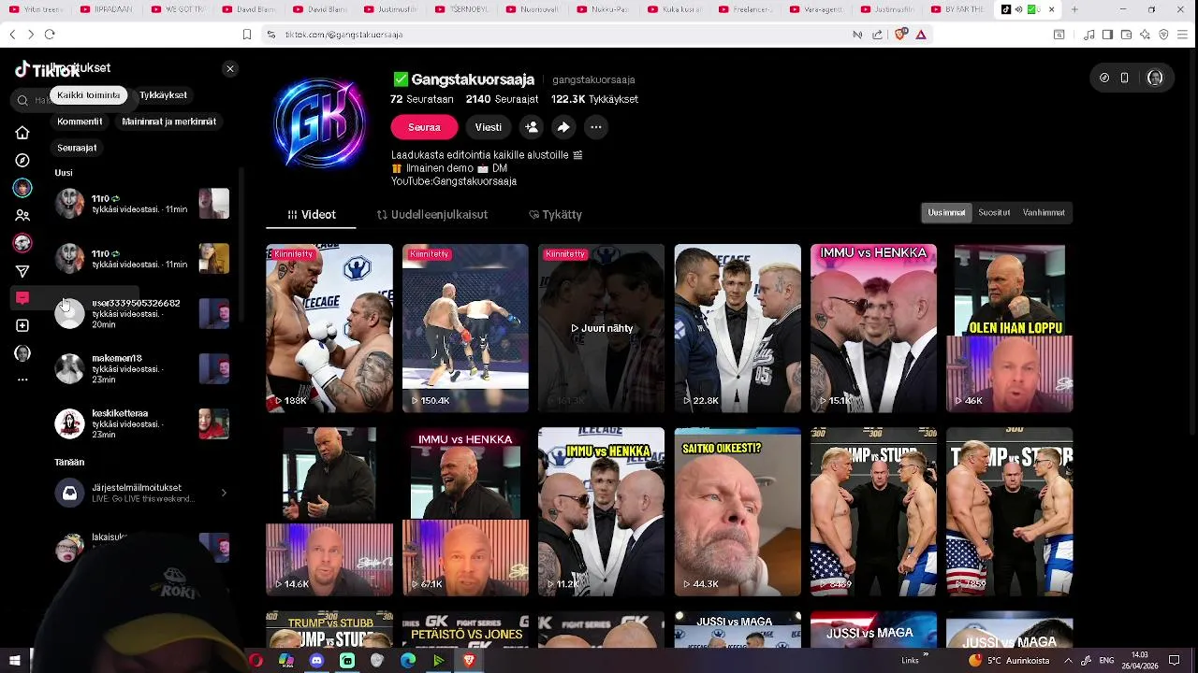Open the browser hamburger menu
The image size is (1198, 673).
tap(1183, 35)
